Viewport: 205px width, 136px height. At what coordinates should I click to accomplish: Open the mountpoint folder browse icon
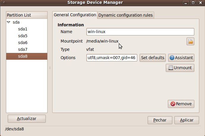tap(190, 41)
